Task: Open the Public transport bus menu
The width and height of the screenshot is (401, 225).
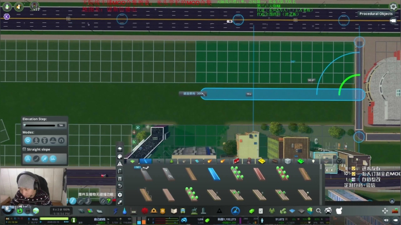Action: (x=183, y=211)
